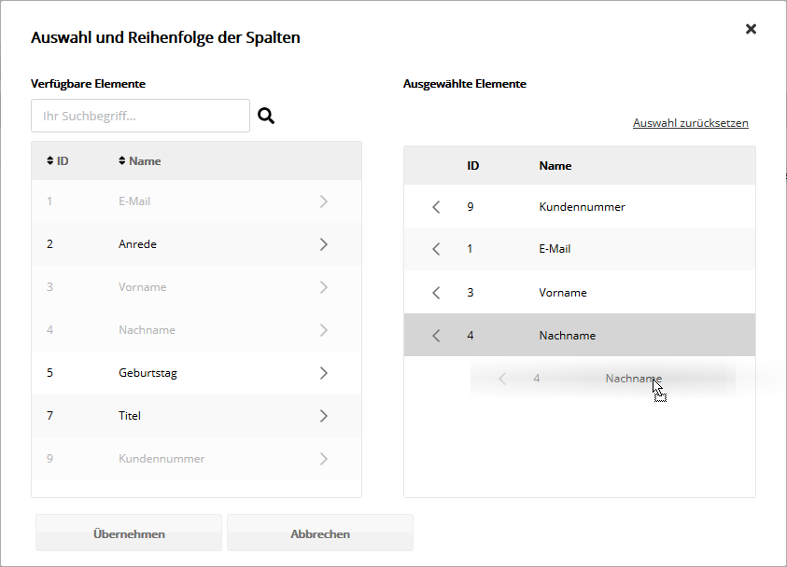Remove Kundennummer with its left arrow

click(x=436, y=207)
